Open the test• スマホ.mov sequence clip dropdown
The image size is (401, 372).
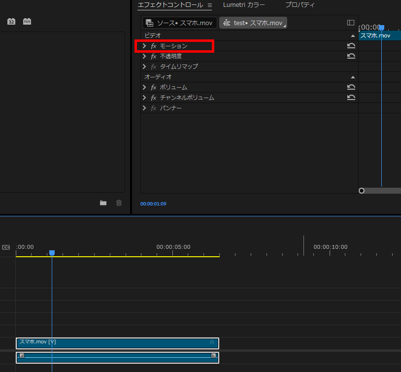pos(253,23)
